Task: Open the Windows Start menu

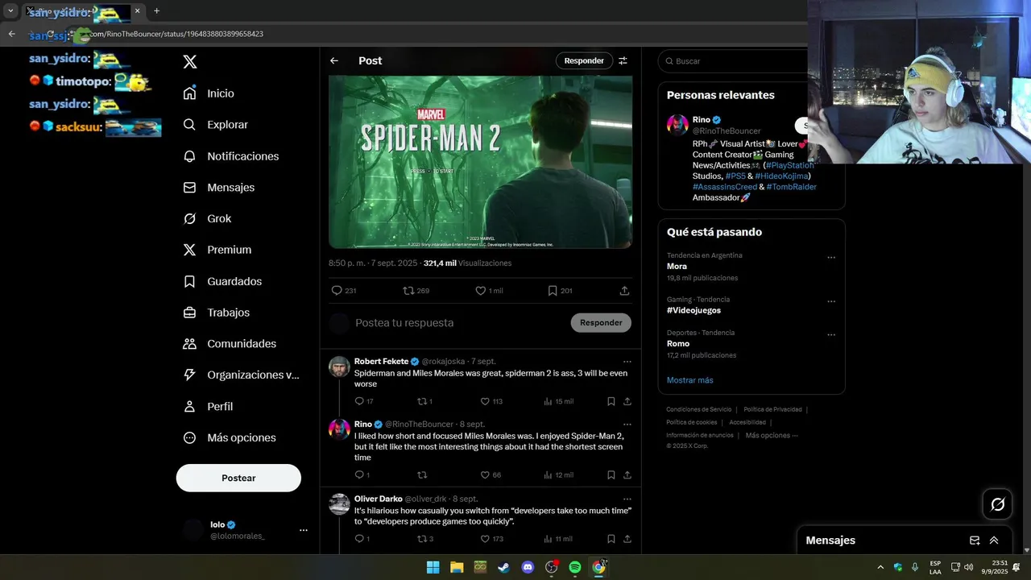Action: coord(433,567)
